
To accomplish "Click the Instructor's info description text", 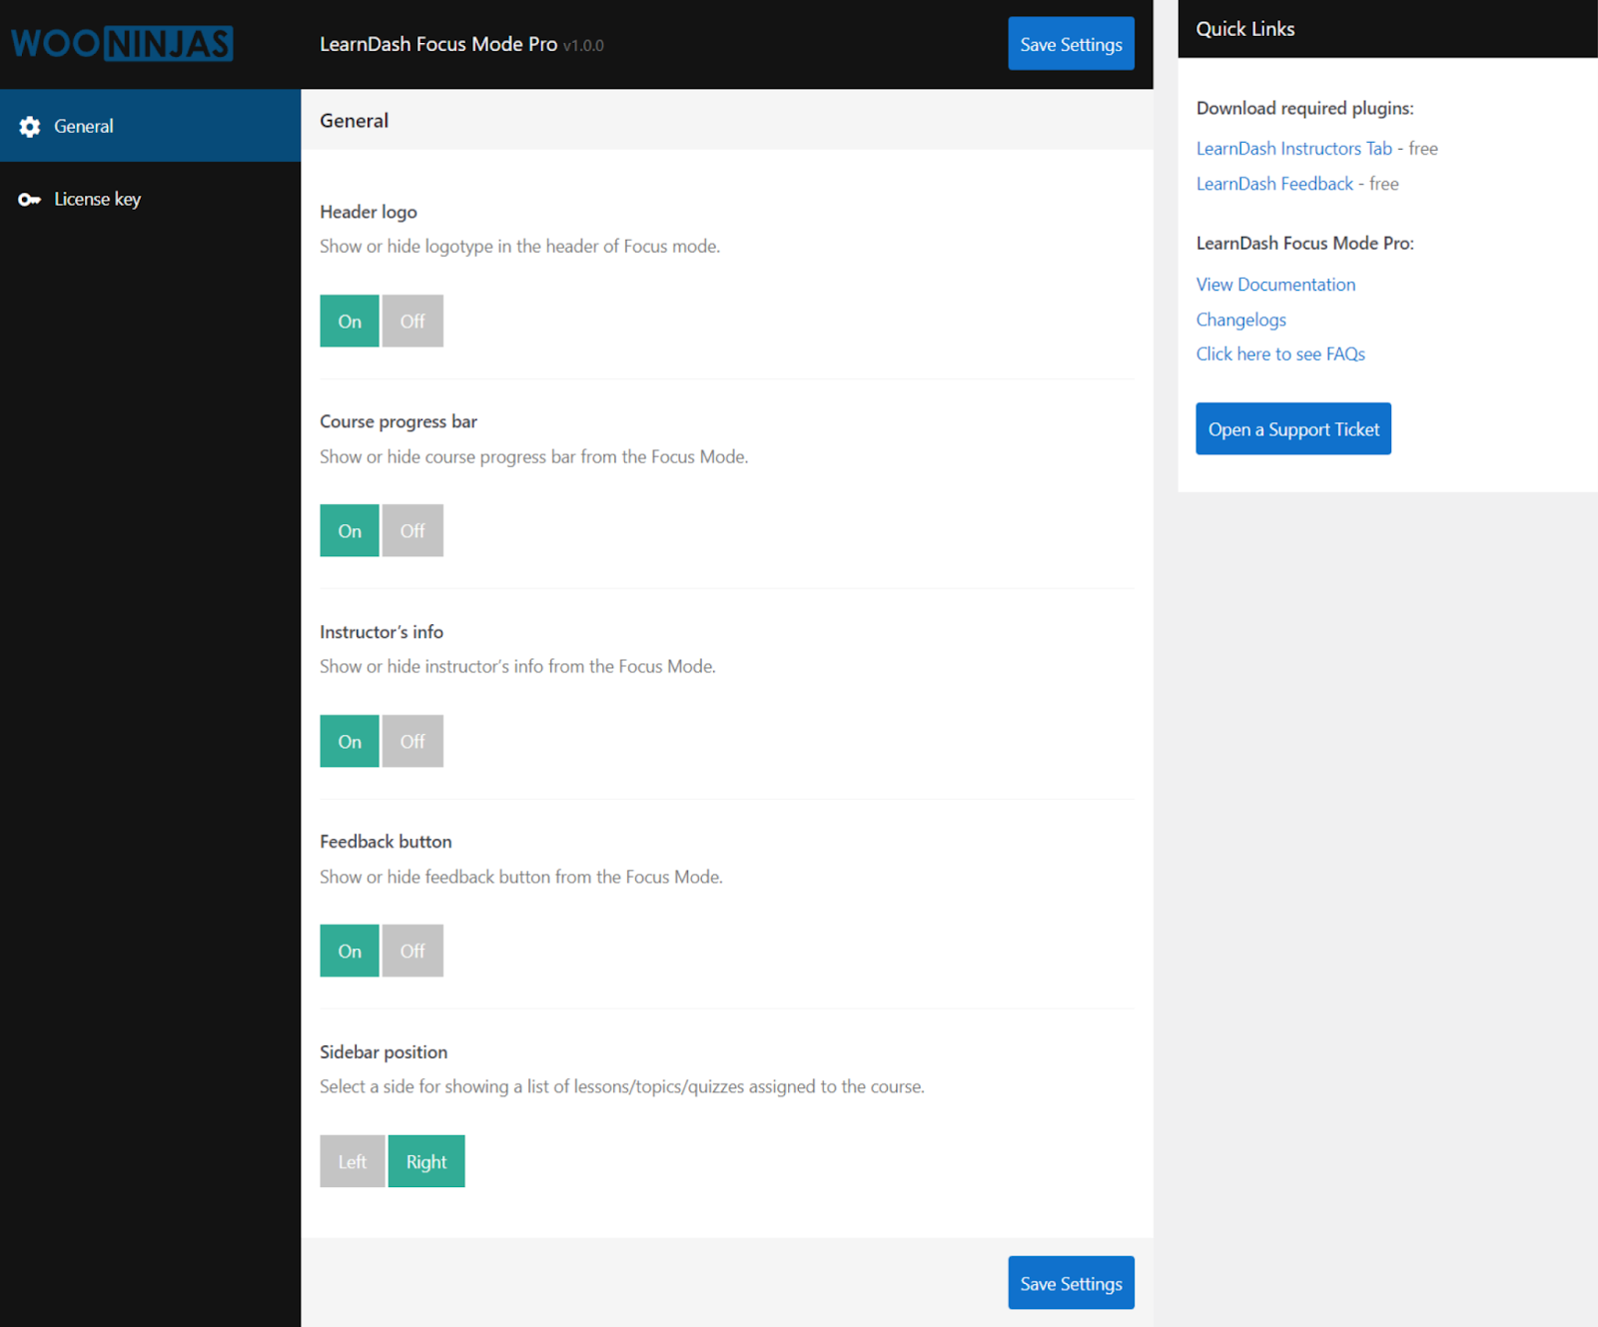I will (x=517, y=667).
